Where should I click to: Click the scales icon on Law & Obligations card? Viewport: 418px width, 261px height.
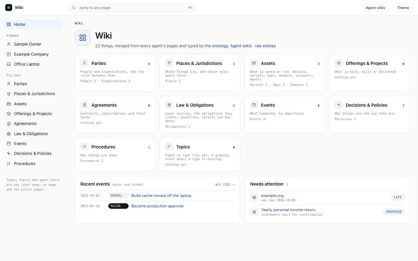coord(169,105)
